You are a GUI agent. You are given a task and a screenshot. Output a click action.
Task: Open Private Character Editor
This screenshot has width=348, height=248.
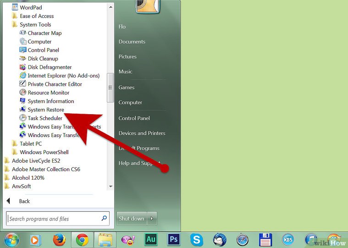point(50,84)
